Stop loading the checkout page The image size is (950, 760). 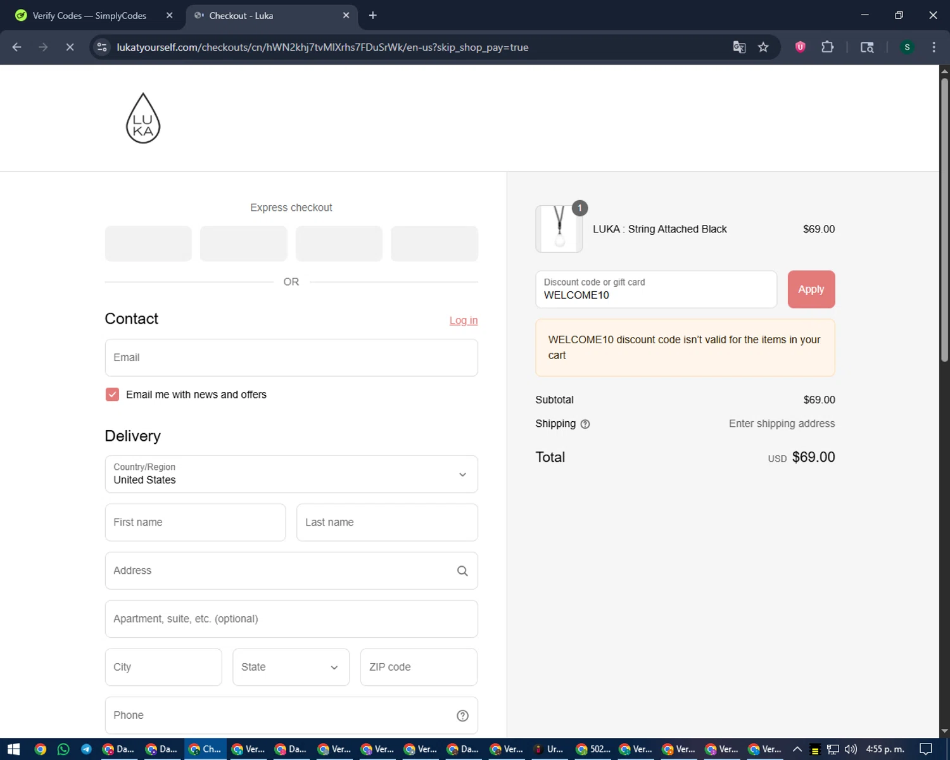(70, 47)
